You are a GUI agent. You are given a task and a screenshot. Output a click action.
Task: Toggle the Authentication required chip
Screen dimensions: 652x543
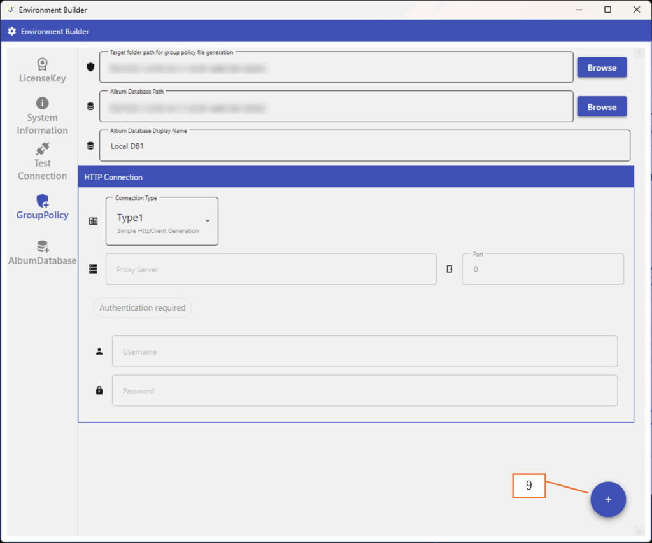[x=142, y=308]
